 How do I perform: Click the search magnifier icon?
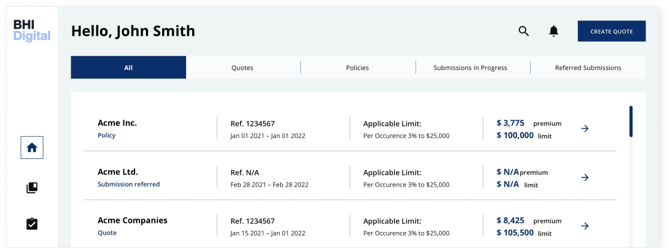click(x=523, y=31)
